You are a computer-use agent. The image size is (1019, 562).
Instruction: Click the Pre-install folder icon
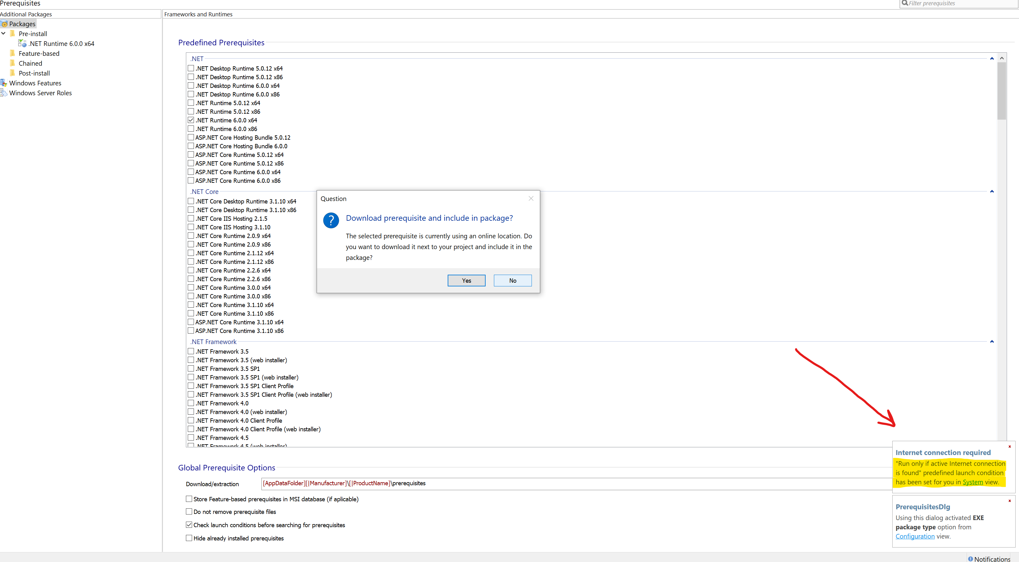13,34
